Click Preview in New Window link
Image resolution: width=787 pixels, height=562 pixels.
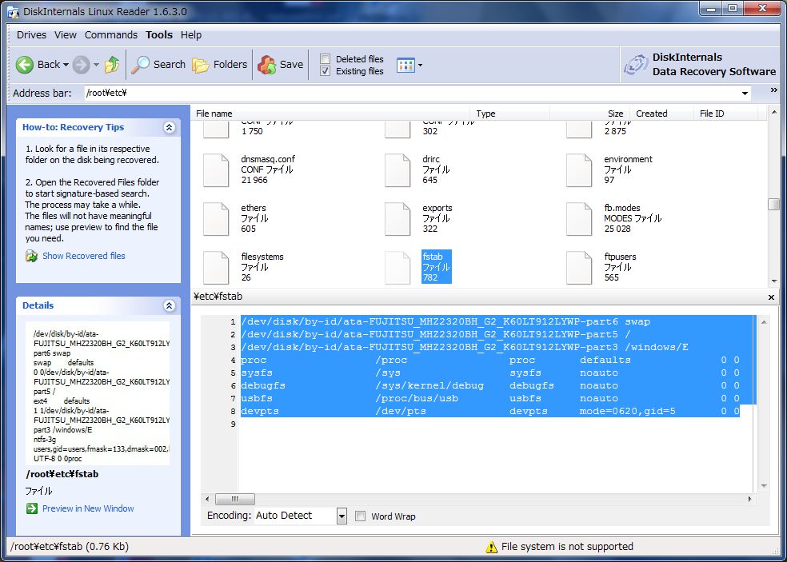click(88, 508)
